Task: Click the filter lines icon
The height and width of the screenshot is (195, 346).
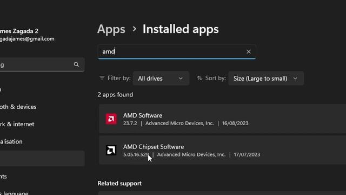Action: 102,78
